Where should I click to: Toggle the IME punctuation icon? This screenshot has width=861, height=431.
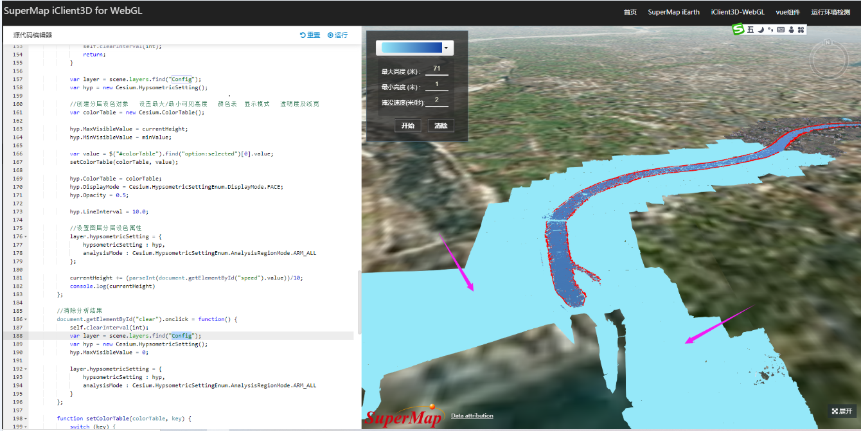point(770,30)
